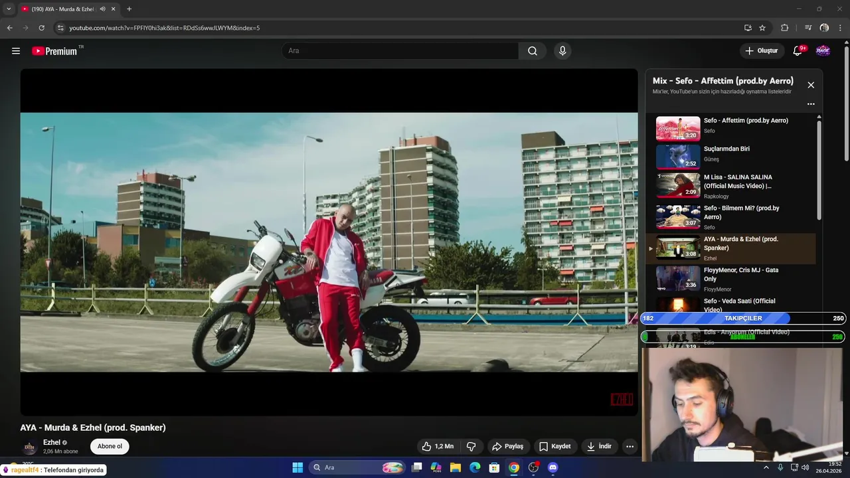Select the AYA - Murda & Ezhel tab
The height and width of the screenshot is (478, 850).
coord(68,9)
